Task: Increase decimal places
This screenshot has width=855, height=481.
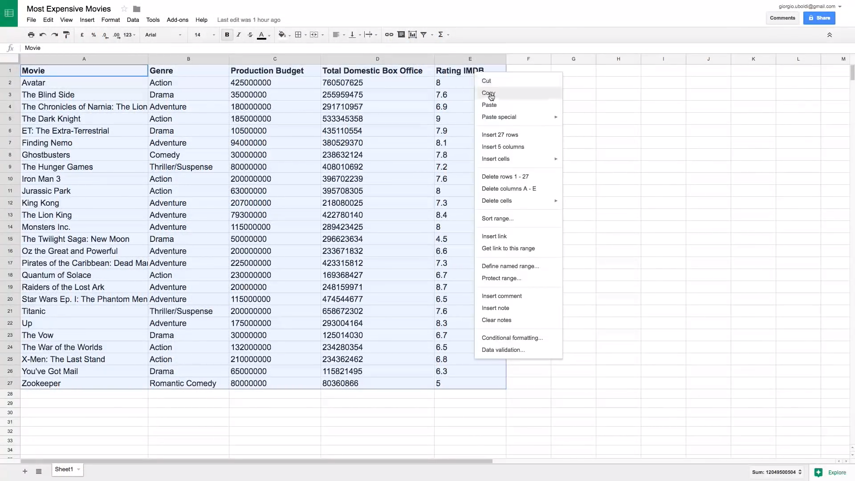Action: [117, 35]
